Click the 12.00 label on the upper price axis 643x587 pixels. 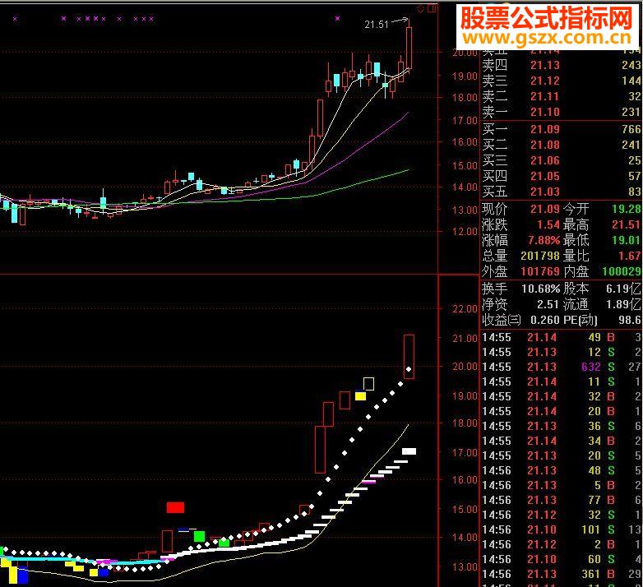[465, 232]
